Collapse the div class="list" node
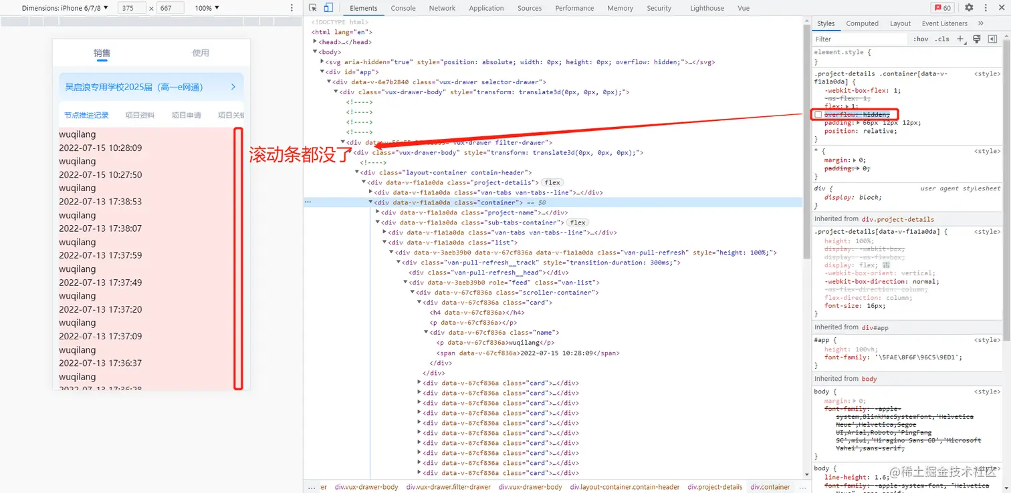1011x493 pixels. point(384,242)
